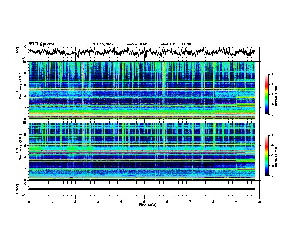The image size is (292, 226).
Task: Click the ch.2 spectrogram color scale bar
Action: (x=267, y=155)
